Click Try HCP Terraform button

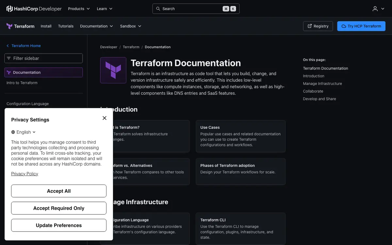(x=361, y=26)
